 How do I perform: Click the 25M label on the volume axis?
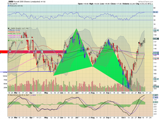[5, 88]
